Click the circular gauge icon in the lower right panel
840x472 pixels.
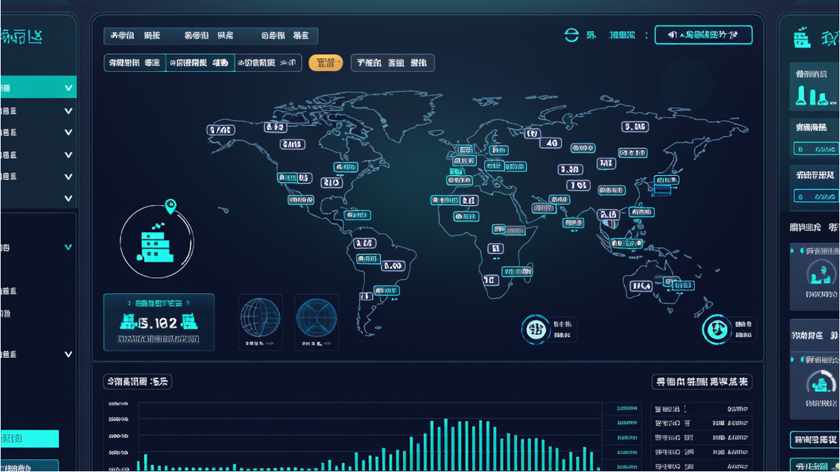coord(820,383)
